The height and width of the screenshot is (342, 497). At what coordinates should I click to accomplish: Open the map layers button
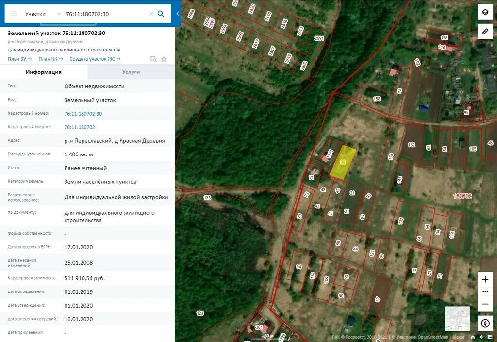point(485,12)
